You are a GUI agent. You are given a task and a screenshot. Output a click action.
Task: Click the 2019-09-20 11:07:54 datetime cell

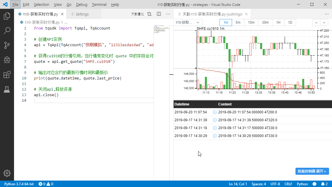pyautogui.click(x=191, y=112)
